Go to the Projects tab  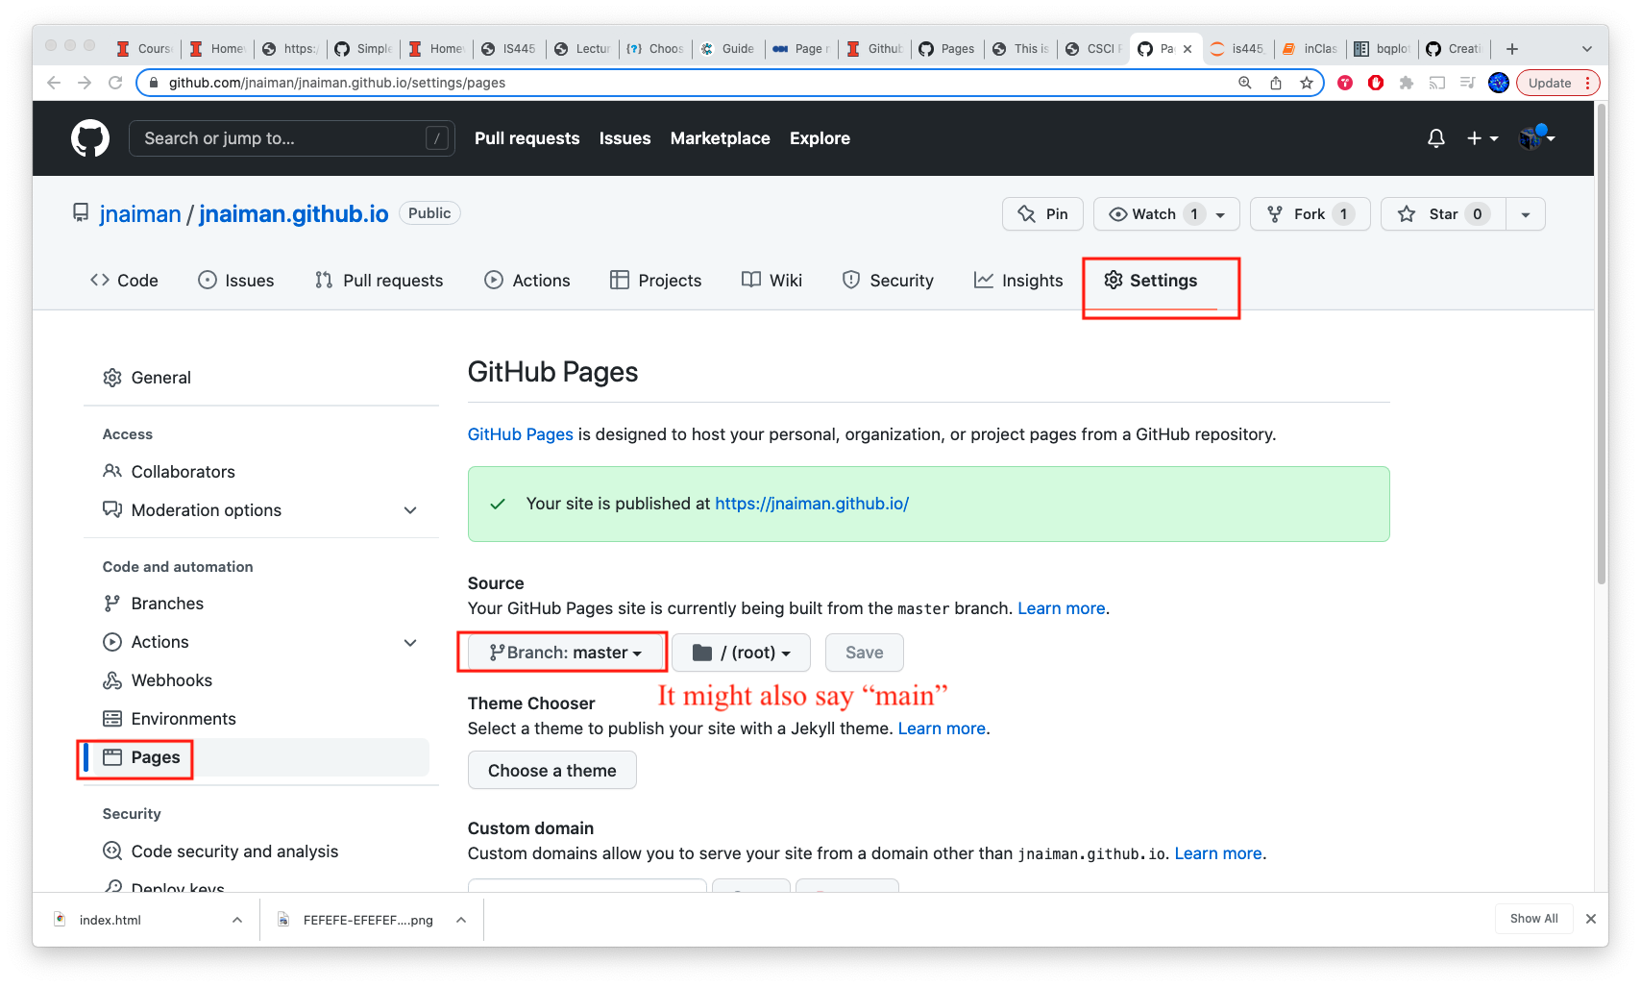pos(656,281)
